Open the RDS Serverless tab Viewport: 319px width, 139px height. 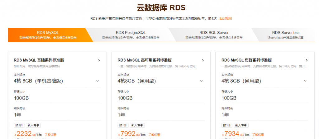[286, 35]
